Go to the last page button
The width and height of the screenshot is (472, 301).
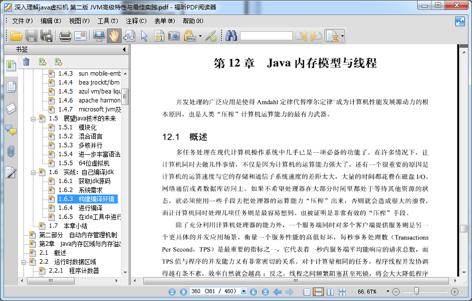(264, 292)
